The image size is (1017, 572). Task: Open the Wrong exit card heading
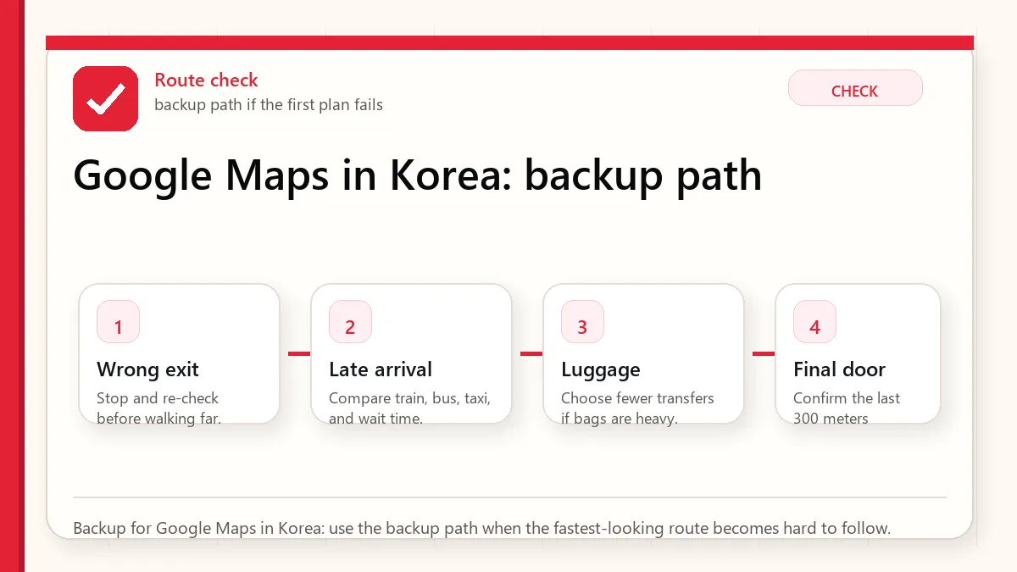coord(148,369)
